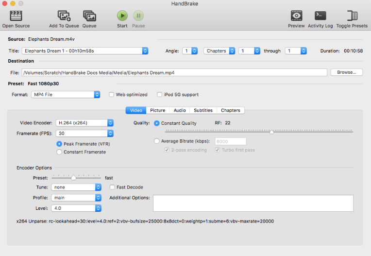Toggle the 2-pass encoding checkbox
Viewport: 371px width, 256px height.
point(167,150)
